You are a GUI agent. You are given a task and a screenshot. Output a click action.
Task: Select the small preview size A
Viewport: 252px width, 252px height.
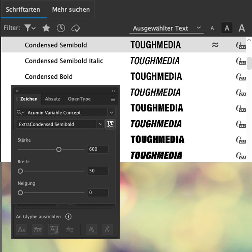click(212, 28)
